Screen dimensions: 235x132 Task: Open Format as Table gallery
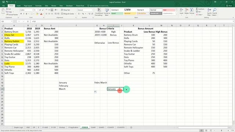point(107,12)
